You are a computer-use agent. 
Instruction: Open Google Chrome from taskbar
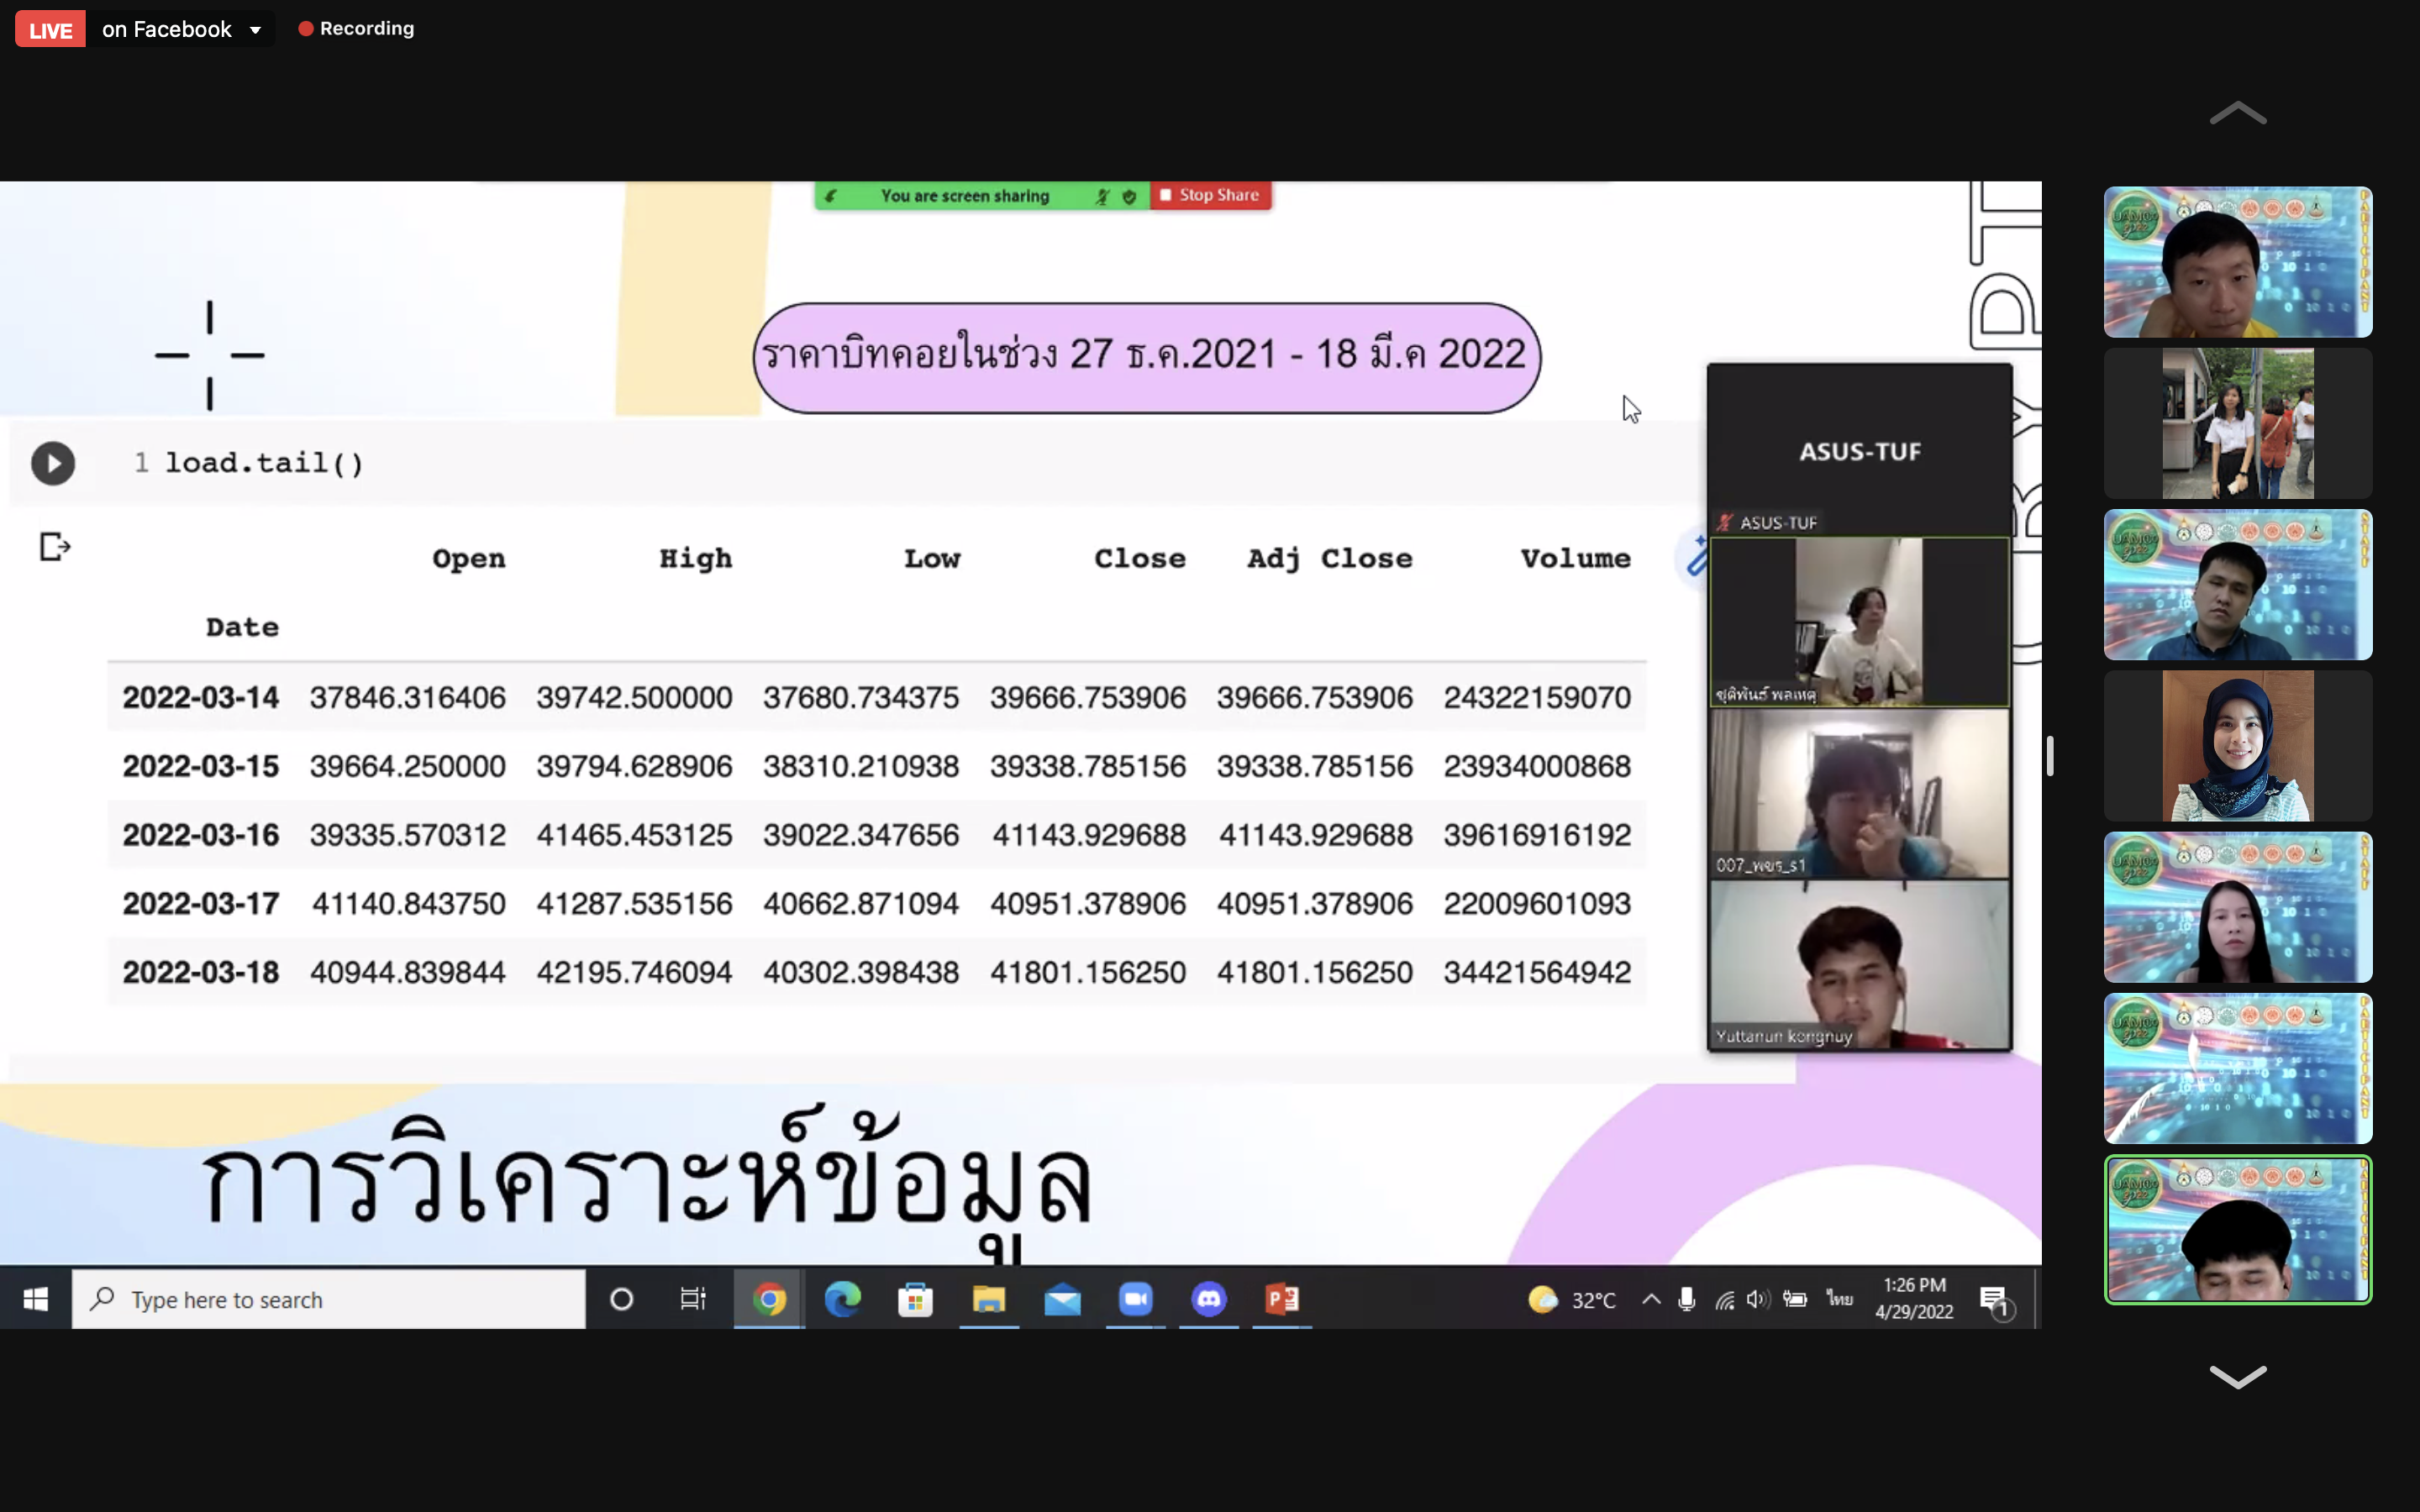[x=769, y=1299]
